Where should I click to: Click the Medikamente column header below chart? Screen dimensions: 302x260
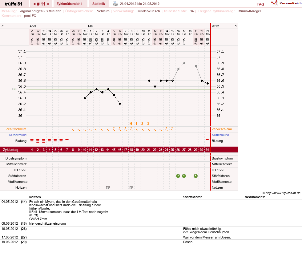pyautogui.click(x=255, y=197)
